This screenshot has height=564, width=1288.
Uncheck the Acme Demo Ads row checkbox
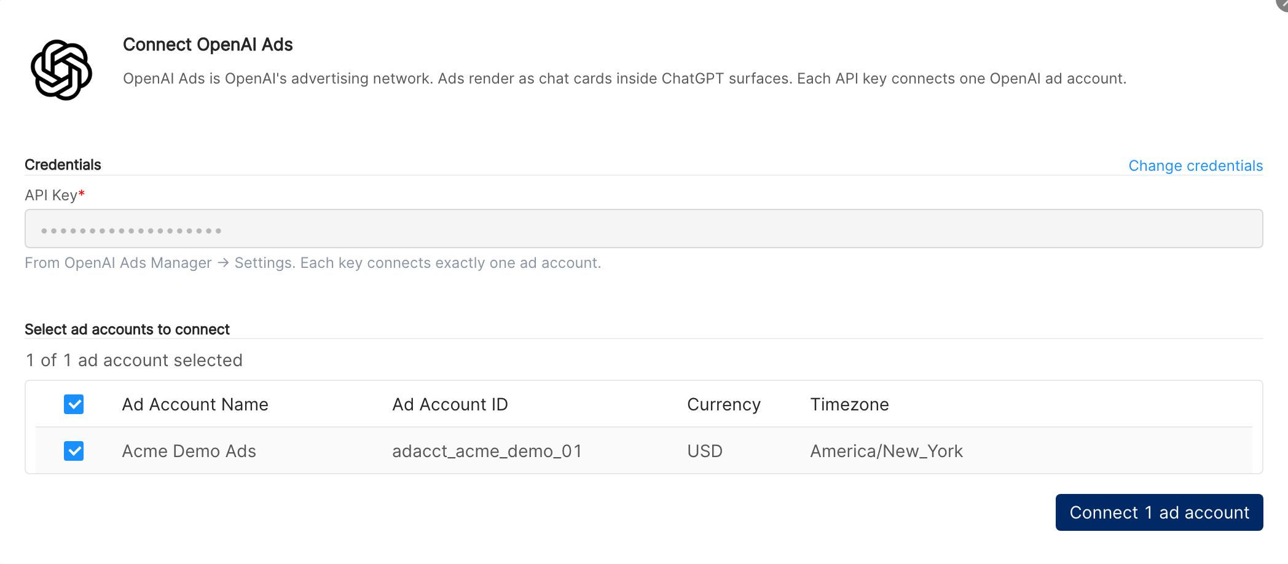coord(74,451)
